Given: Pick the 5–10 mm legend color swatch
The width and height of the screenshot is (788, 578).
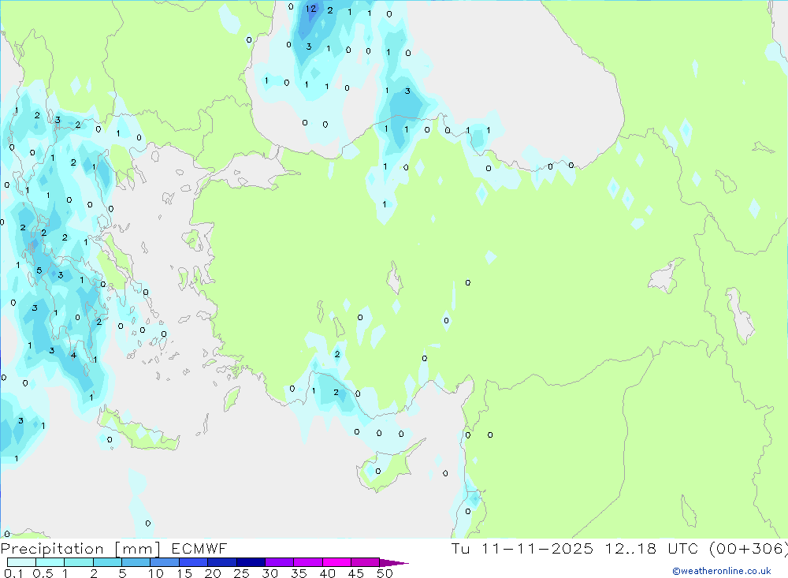Looking at the screenshot, I should [x=136, y=562].
